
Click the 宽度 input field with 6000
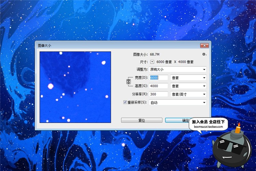(x=158, y=78)
